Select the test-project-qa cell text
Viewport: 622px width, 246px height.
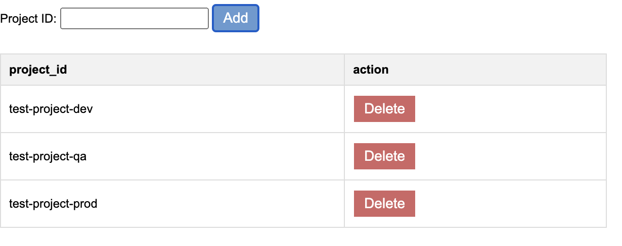(48, 156)
